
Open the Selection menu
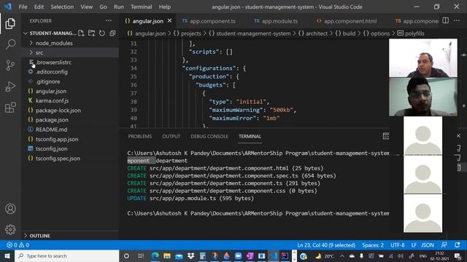pos(62,7)
